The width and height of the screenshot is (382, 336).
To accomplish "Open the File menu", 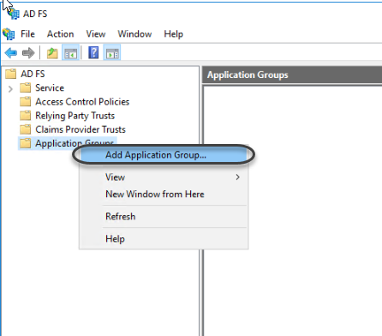I will click(x=27, y=34).
